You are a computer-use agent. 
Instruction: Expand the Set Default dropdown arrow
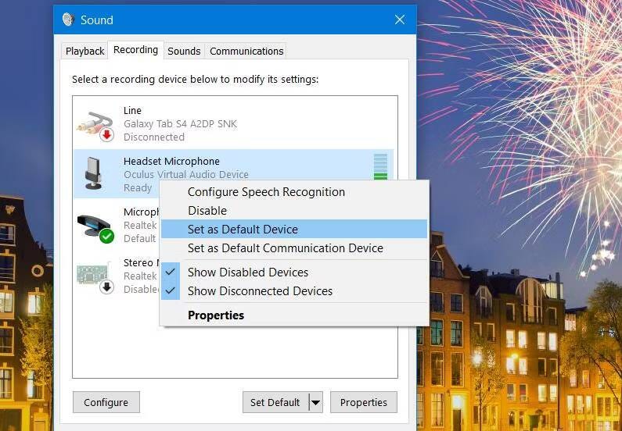tap(316, 402)
